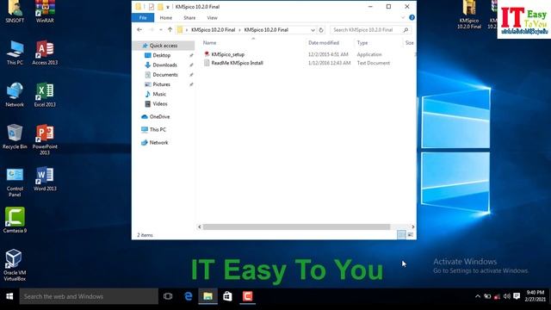Open recent locations dropdown arrow
The height and width of the screenshot is (310, 551).
(x=161, y=30)
